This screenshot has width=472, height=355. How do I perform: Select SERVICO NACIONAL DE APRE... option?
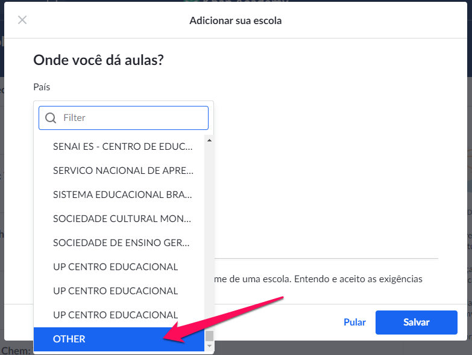(119, 171)
